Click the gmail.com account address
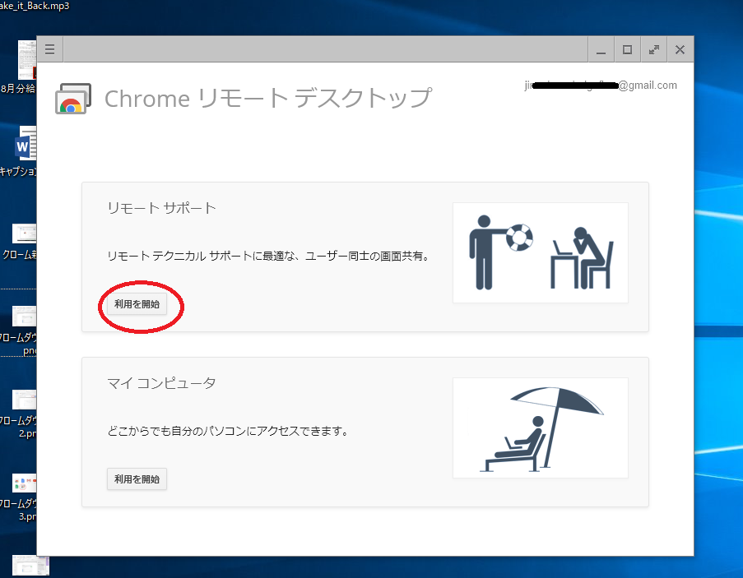This screenshot has height=578, width=743. pos(601,86)
